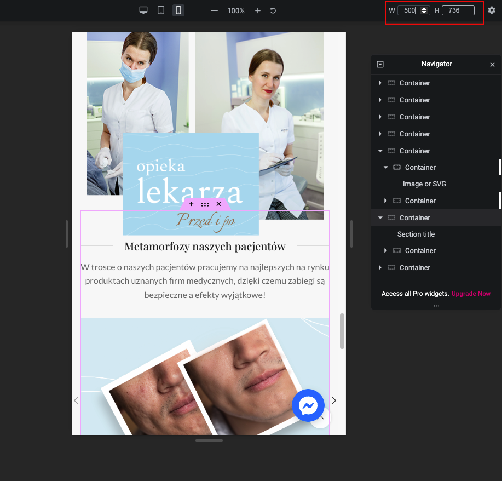Screen dimensions: 502x481
Task: Expand the Container below Image or SVG
Action: 385,201
